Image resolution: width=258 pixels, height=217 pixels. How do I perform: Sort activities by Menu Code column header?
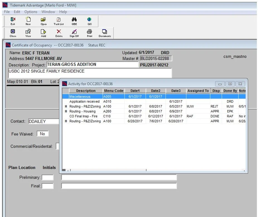[x=114, y=91]
